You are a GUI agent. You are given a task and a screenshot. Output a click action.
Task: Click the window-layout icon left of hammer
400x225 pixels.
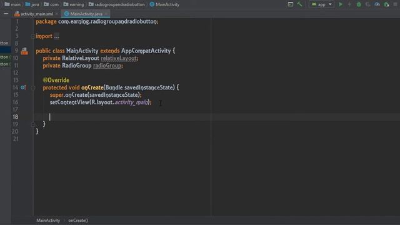[290, 4]
